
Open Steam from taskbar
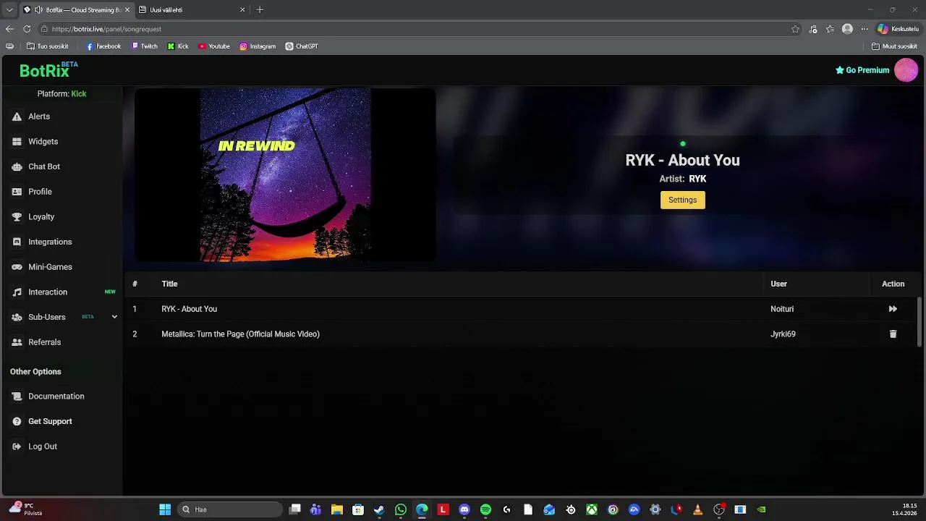pos(379,510)
